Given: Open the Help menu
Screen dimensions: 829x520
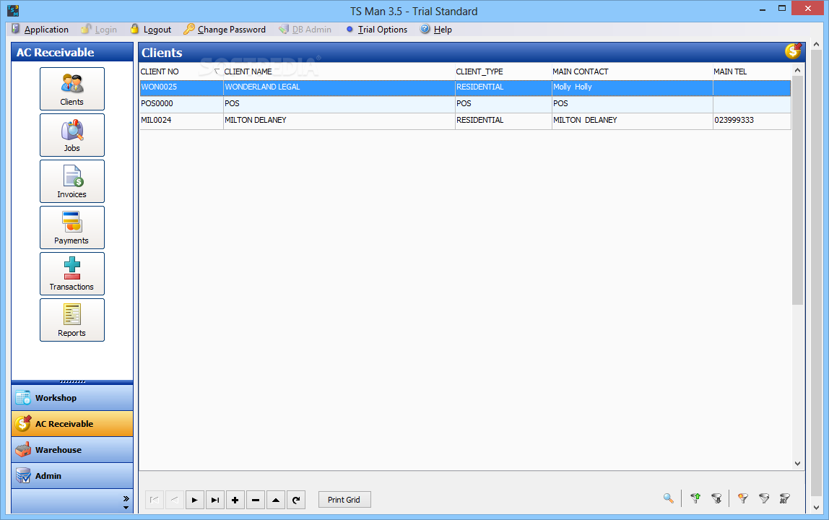Looking at the screenshot, I should coord(436,30).
